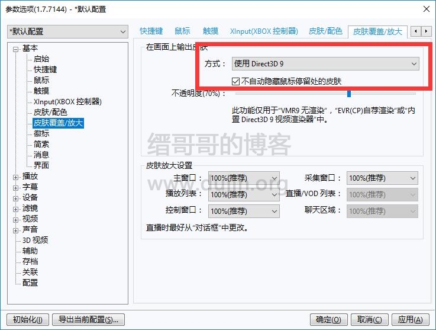Switch to the 皮肤/配色 tab
The image size is (436, 330).
click(325, 31)
